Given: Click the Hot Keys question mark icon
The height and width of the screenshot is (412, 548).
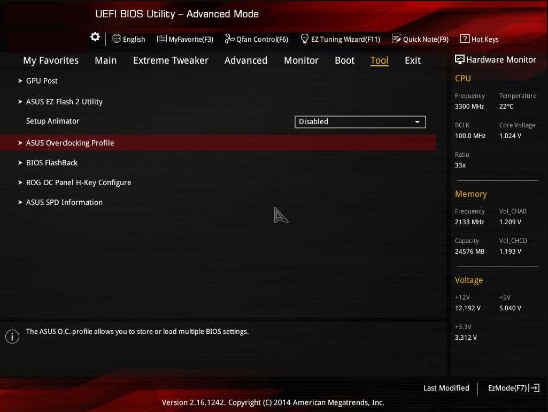Looking at the screenshot, I should (x=465, y=39).
